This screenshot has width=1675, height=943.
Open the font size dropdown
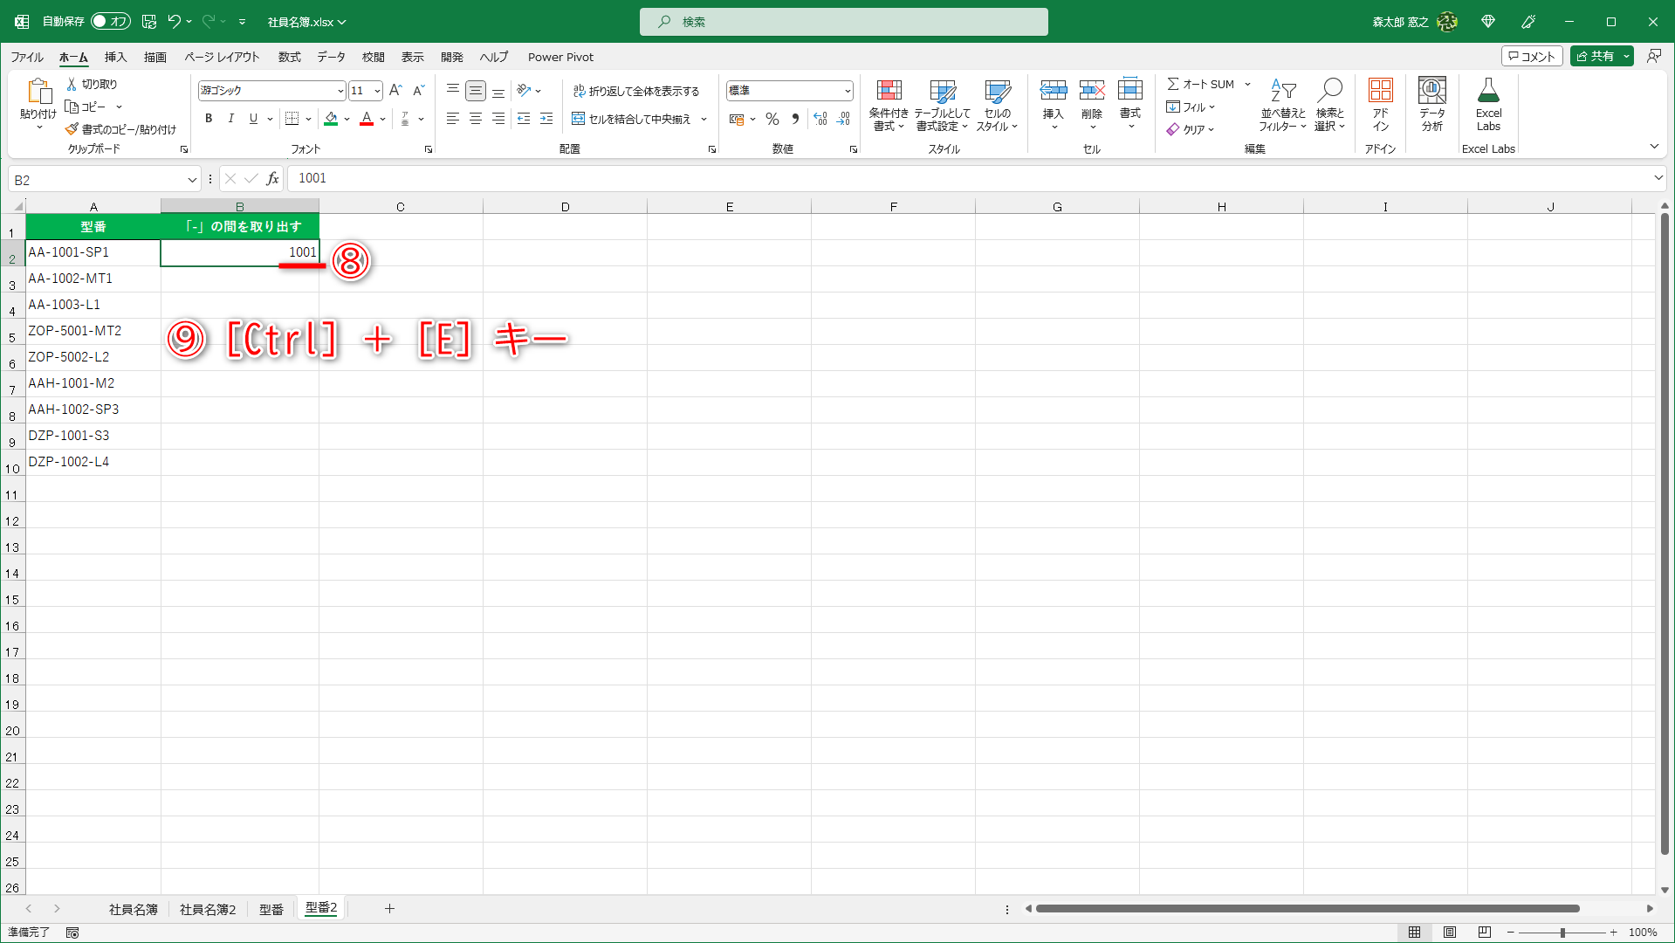click(377, 91)
